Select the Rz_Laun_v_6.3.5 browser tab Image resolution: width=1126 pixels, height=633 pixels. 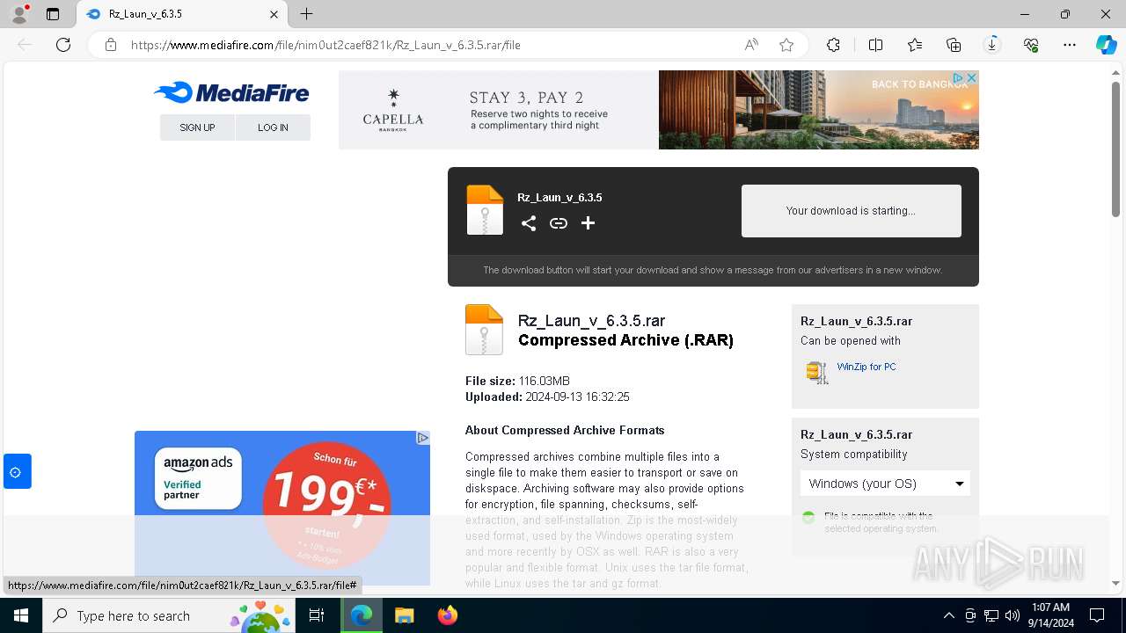click(182, 14)
